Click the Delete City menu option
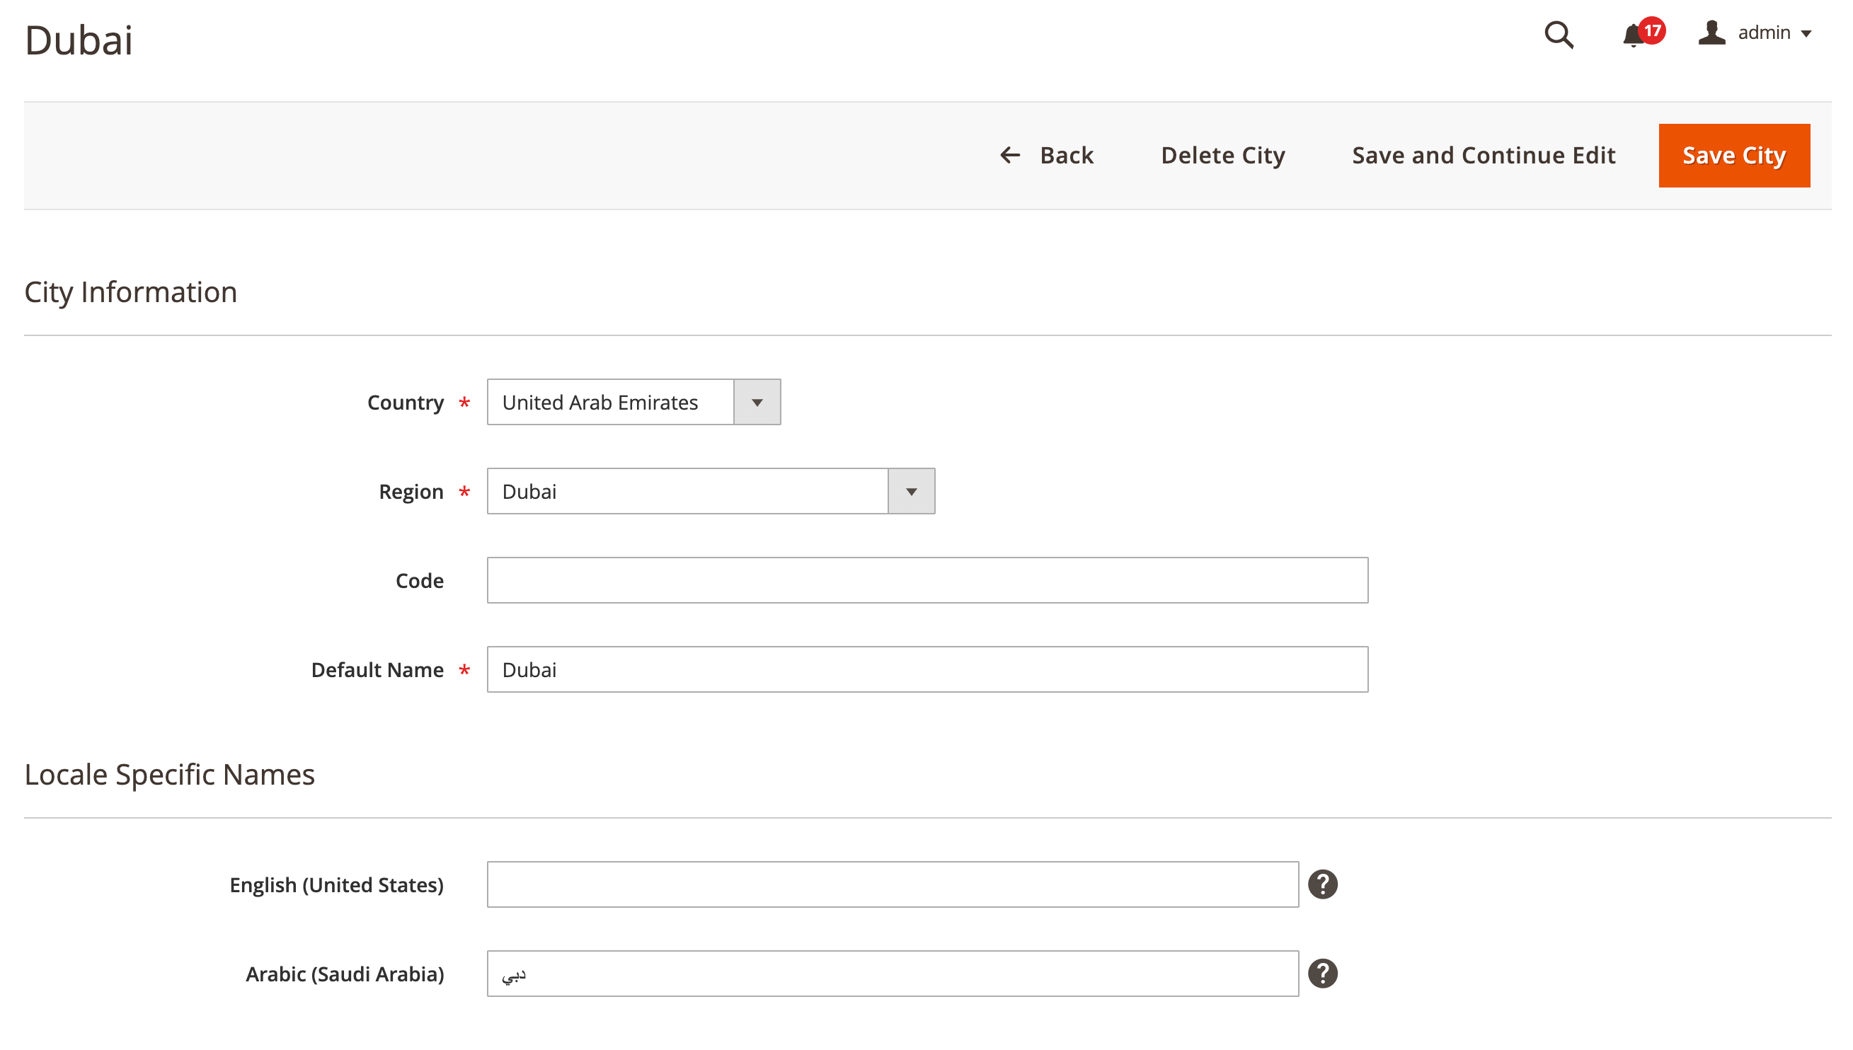This screenshot has height=1050, width=1853. (x=1223, y=155)
